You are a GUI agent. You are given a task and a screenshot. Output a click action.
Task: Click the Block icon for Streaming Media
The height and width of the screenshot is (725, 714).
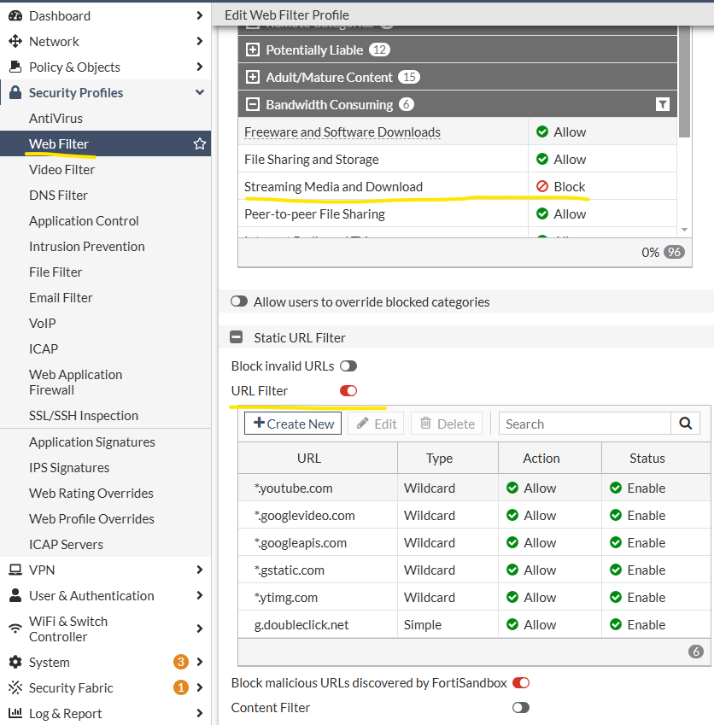tap(542, 186)
